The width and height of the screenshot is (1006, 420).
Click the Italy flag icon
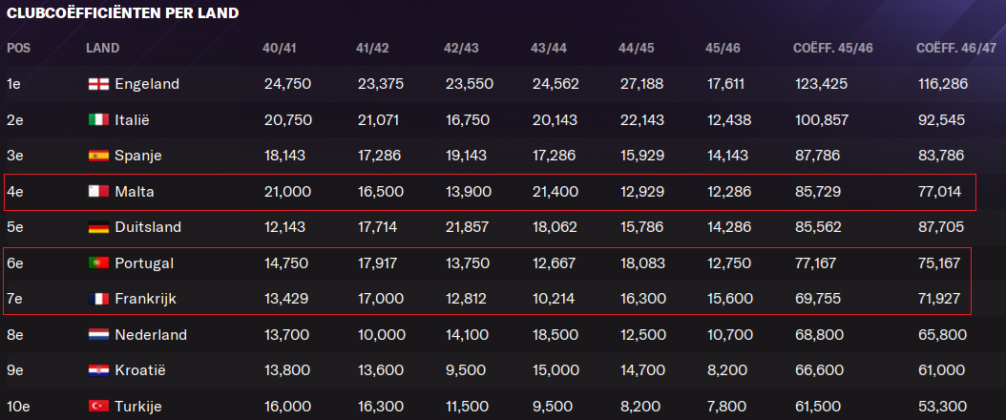(x=96, y=120)
